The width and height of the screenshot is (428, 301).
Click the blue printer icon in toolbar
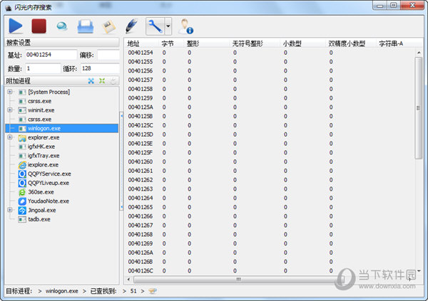pos(86,26)
